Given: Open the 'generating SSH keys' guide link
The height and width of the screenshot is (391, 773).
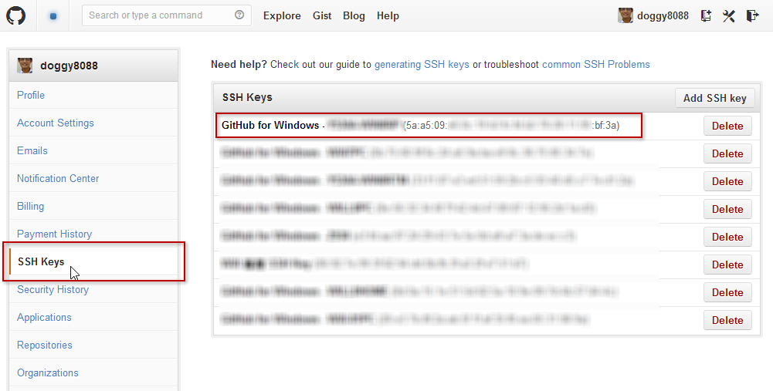Looking at the screenshot, I should [x=422, y=65].
